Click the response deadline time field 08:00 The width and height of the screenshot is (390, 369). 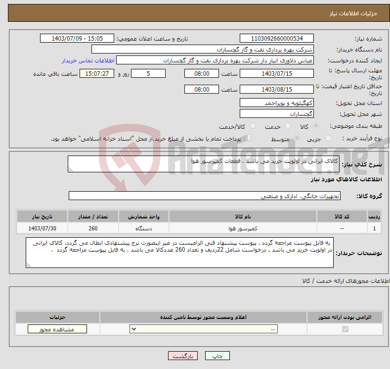(202, 74)
